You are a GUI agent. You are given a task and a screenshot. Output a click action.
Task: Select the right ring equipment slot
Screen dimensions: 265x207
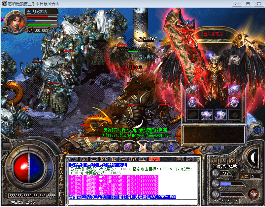pos(234,102)
